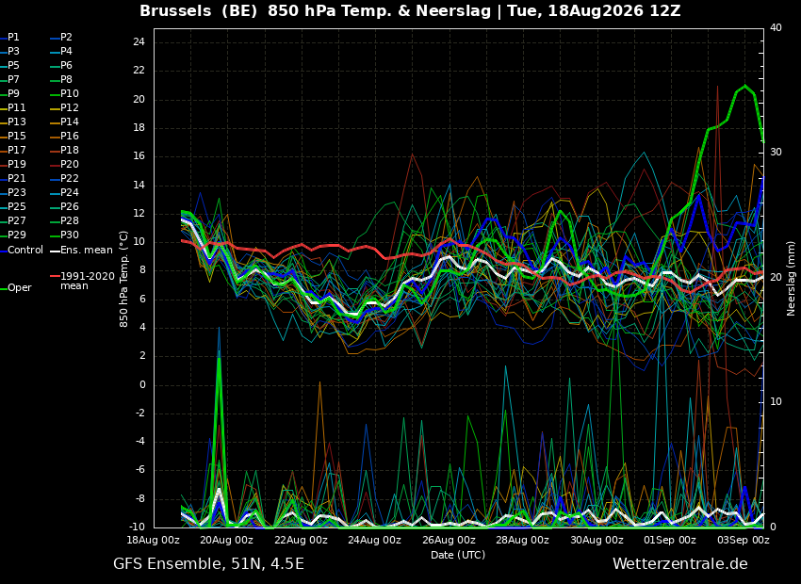Click the 20Aug 00z date tick label
This screenshot has width=801, height=584.
(226, 540)
